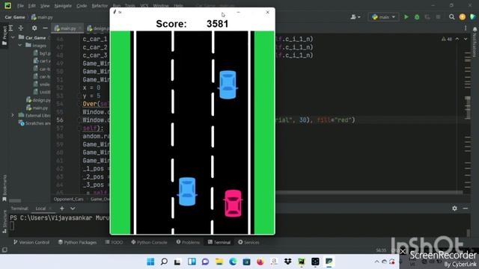Toggle the Structure tool window sidebar
Image resolution: width=479 pixels, height=269 pixels.
pyautogui.click(x=4, y=222)
